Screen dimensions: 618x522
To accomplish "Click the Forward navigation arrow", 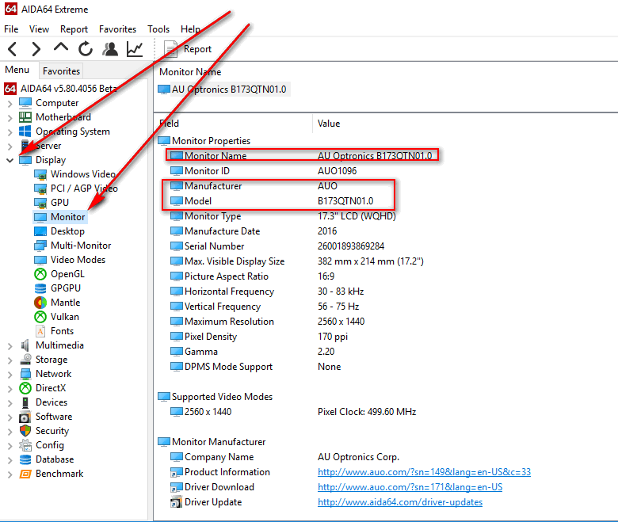I will point(36,49).
